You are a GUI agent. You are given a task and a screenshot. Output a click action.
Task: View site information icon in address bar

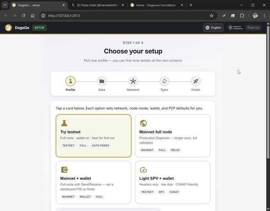(43, 16)
